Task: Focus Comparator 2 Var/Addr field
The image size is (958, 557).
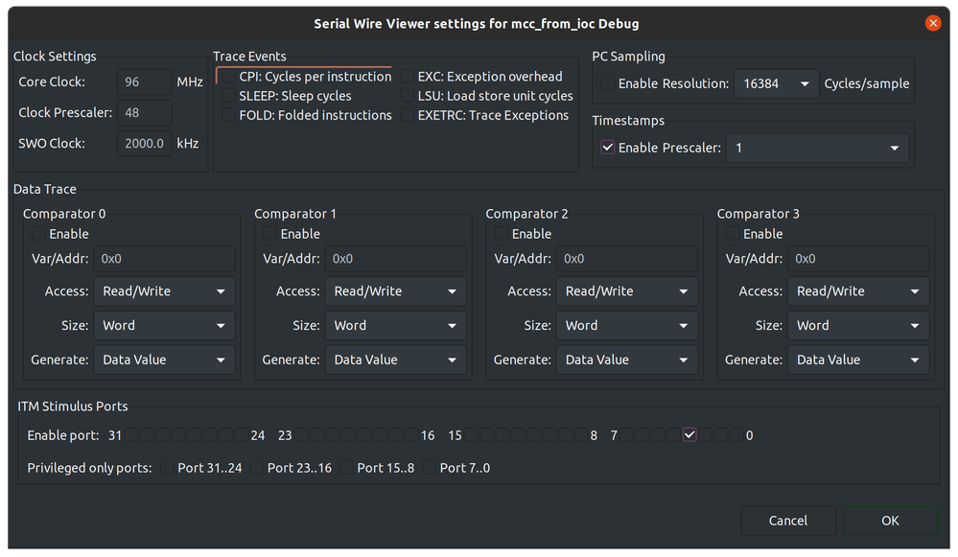Action: pyautogui.click(x=627, y=259)
